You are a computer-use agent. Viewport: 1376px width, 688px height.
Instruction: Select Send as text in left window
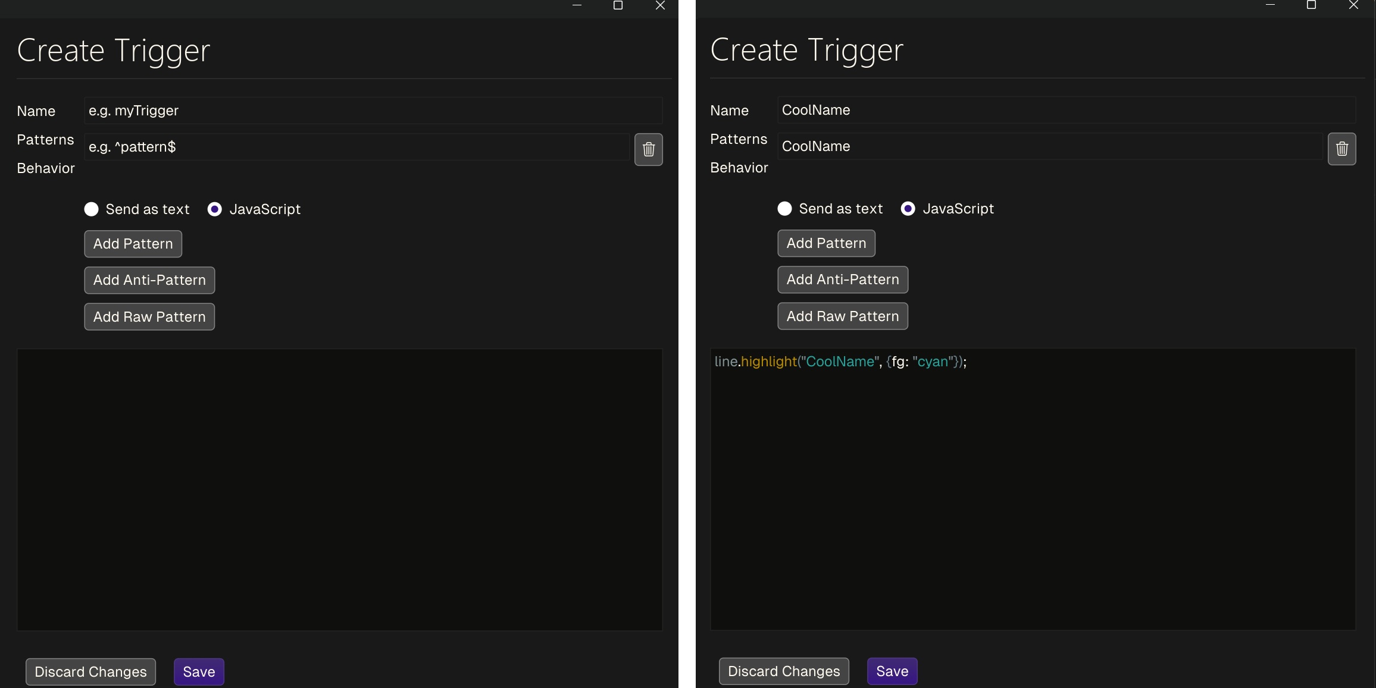pos(91,209)
